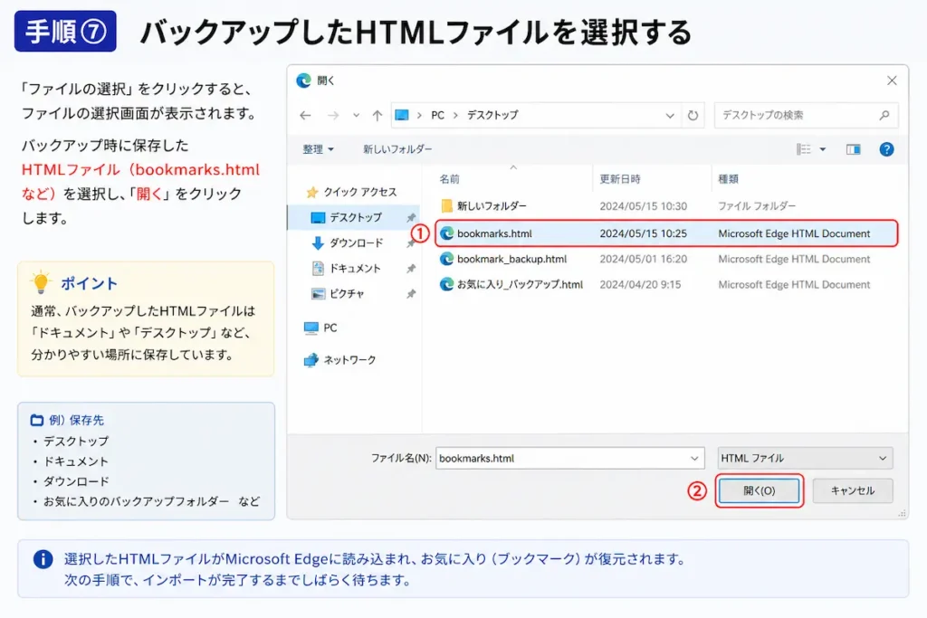The width and height of the screenshot is (927, 618).
Task: Click the 開く(O) button
Action: point(760,490)
